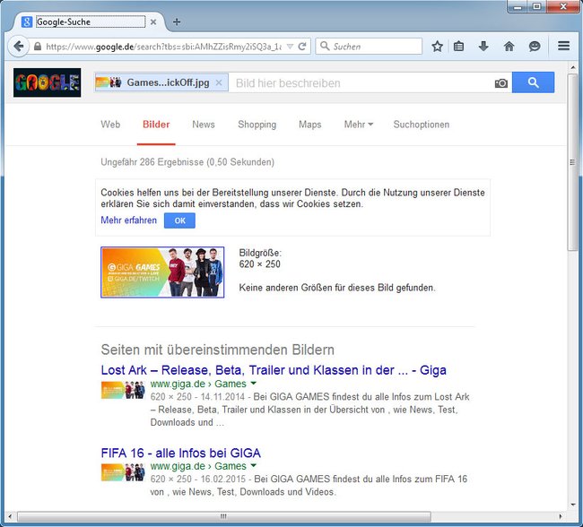Click the vertical scrollbar up arrow
Image resolution: width=583 pixels, height=527 pixels.
coord(572,67)
